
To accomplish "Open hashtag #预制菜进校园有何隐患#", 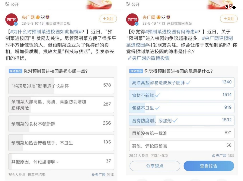I will tap(172, 32).
